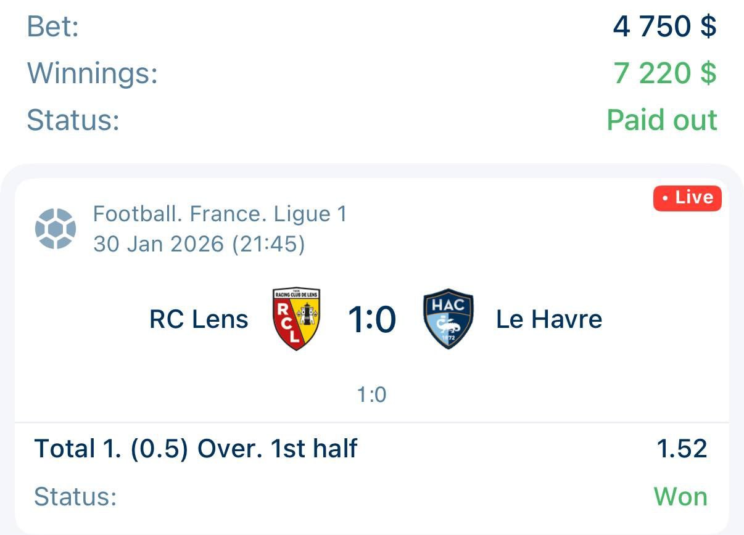This screenshot has height=535, width=744.
Task: Tap the red Live badge
Action: (687, 198)
